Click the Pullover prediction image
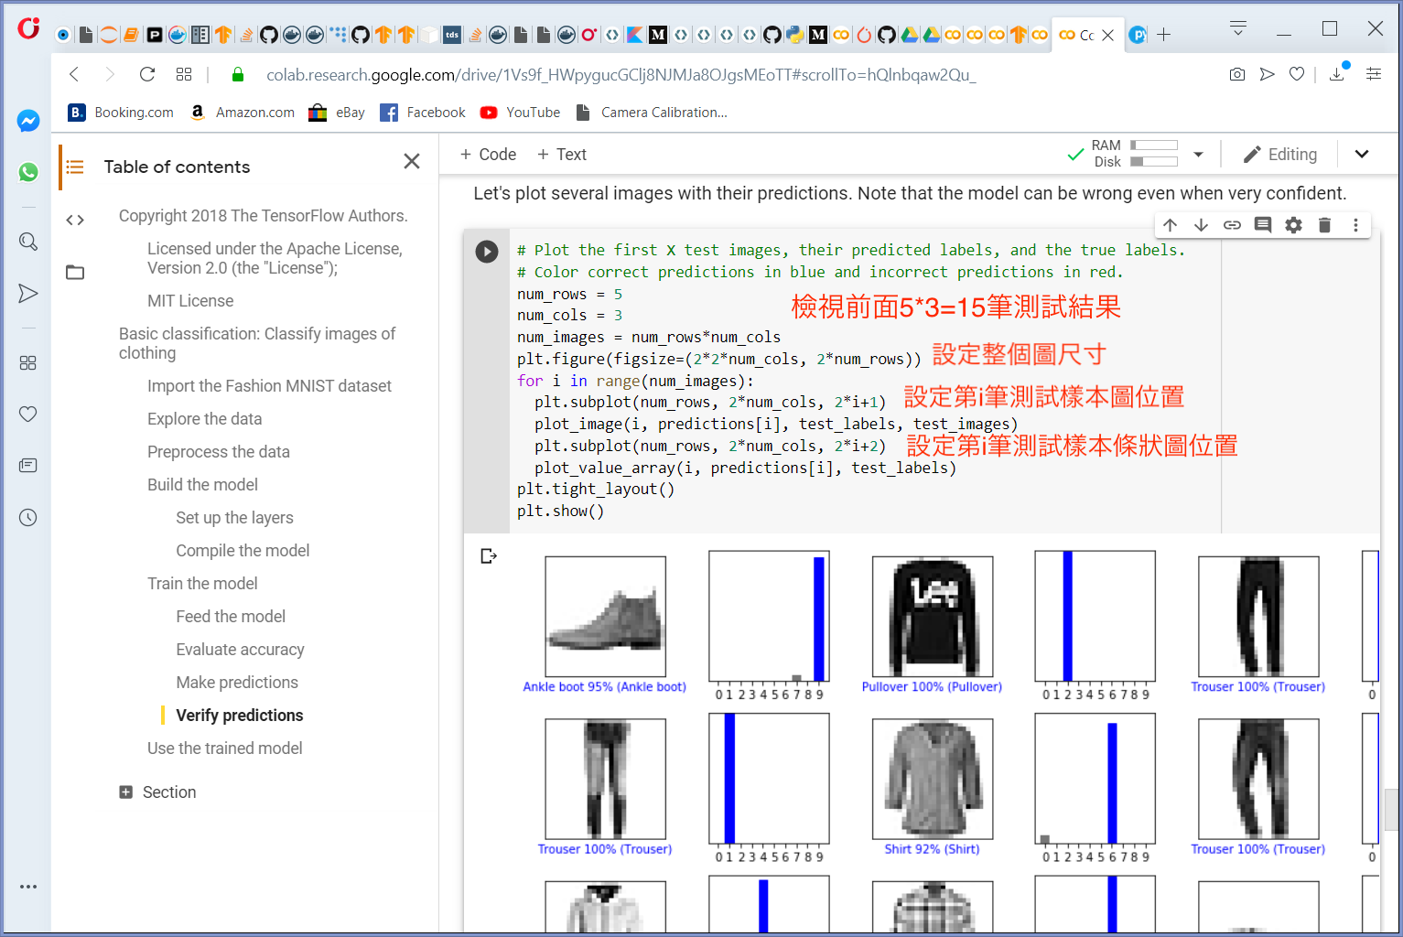Screen dimensions: 1403x937 933,617
